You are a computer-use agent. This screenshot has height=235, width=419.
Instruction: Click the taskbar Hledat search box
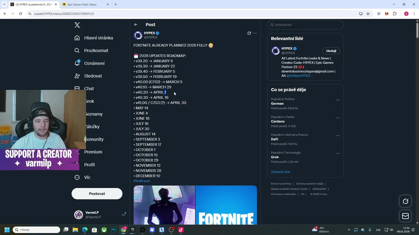pos(36,230)
